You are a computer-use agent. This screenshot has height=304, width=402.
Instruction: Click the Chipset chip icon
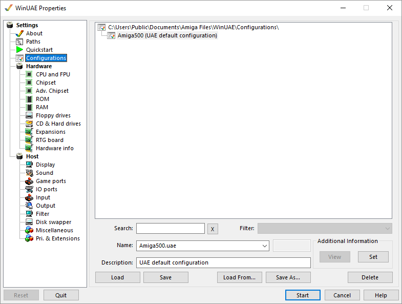[29, 83]
